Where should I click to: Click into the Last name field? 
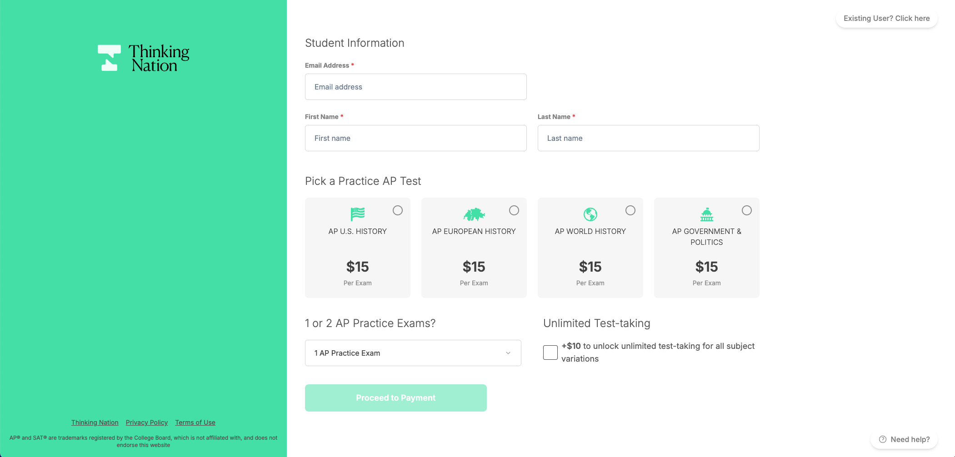point(648,138)
